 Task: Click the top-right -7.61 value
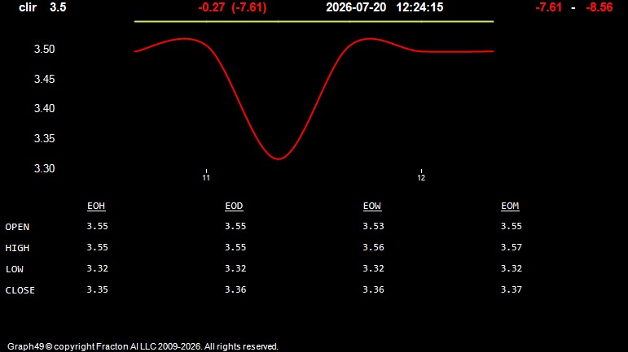coord(549,7)
